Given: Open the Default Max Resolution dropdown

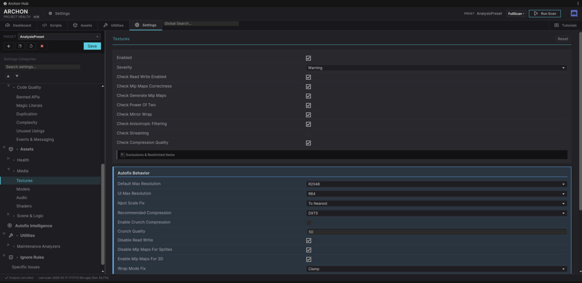Looking at the screenshot, I should click(436, 184).
